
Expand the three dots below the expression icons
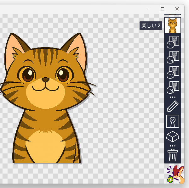173,97
